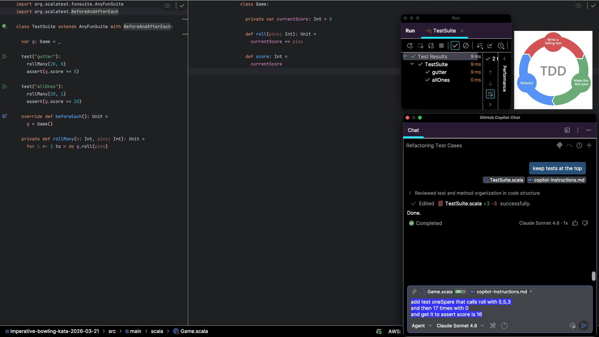Switch to the Chat tab

pyautogui.click(x=413, y=130)
